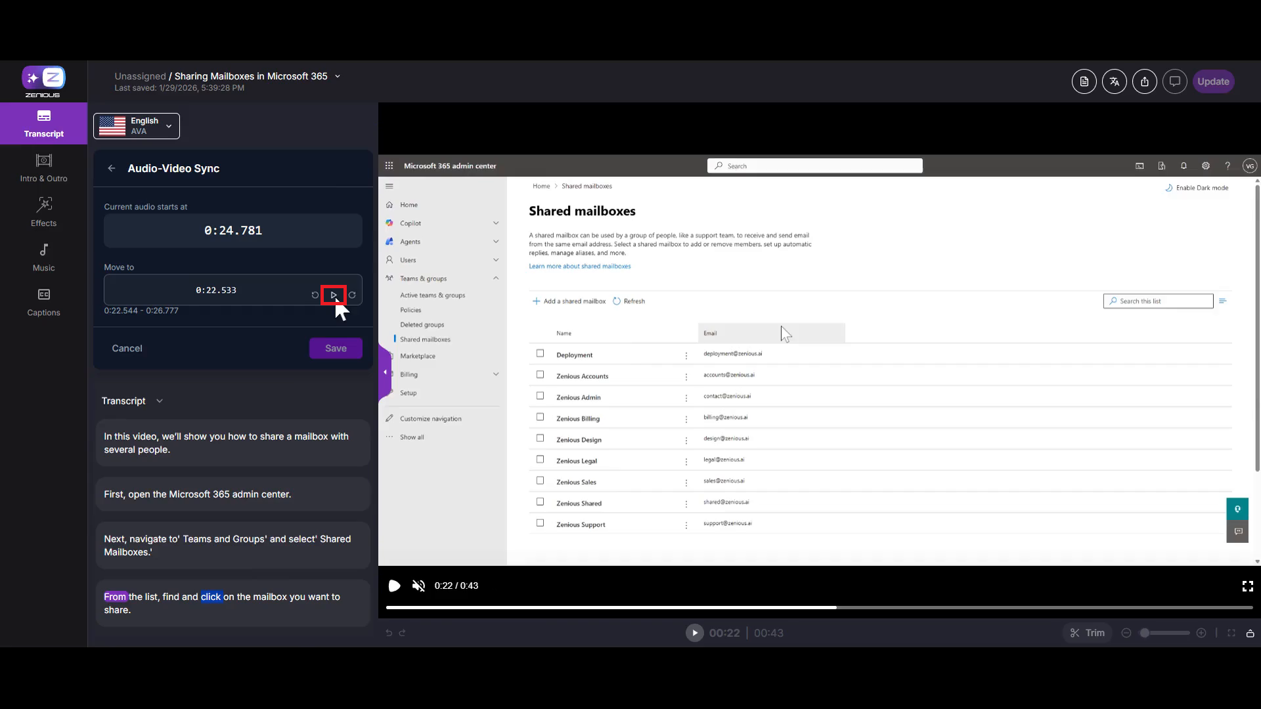Open the Captions tab
This screenshot has height=709, width=1261.
coord(43,301)
